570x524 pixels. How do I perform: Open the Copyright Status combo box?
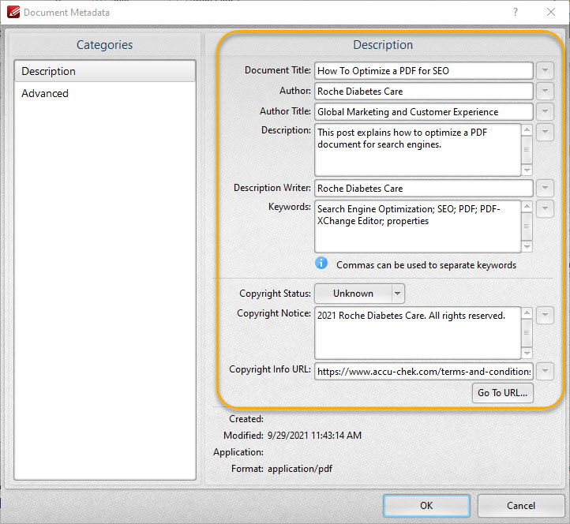point(359,294)
